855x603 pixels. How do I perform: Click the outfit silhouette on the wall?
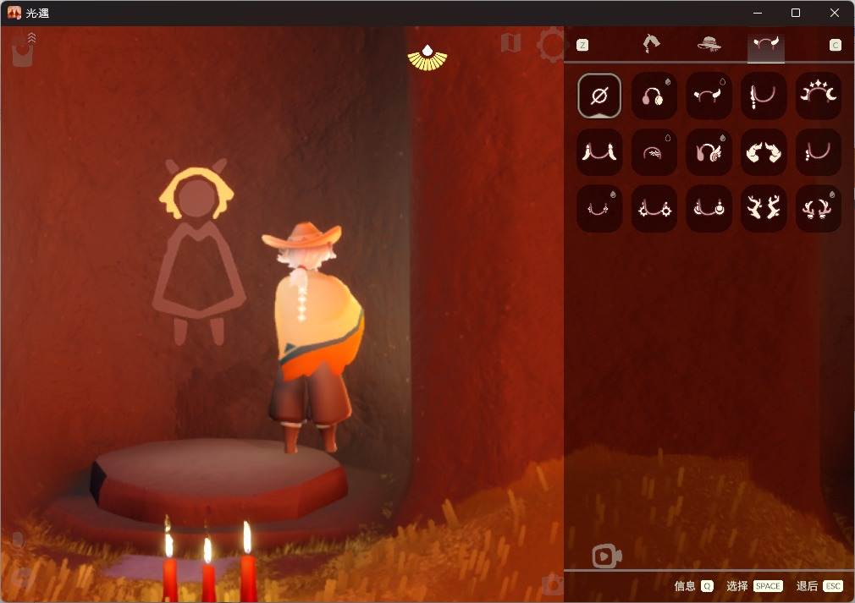pos(197,252)
